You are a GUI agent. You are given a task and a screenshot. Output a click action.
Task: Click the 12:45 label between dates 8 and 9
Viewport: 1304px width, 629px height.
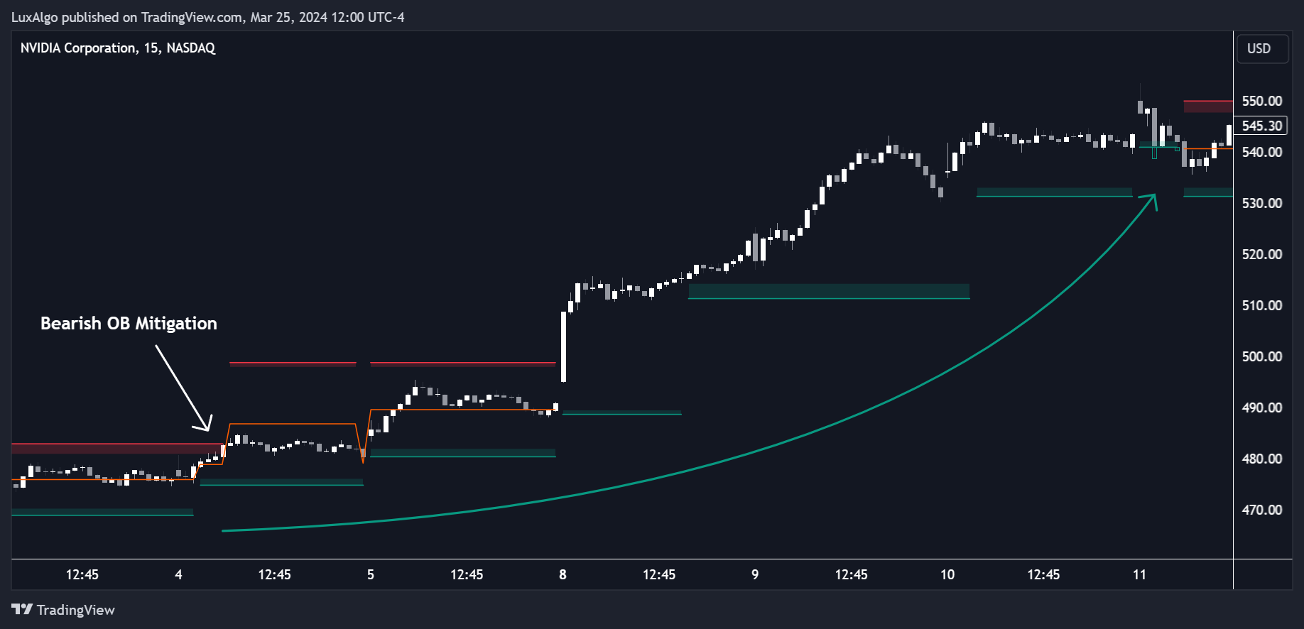pos(659,574)
